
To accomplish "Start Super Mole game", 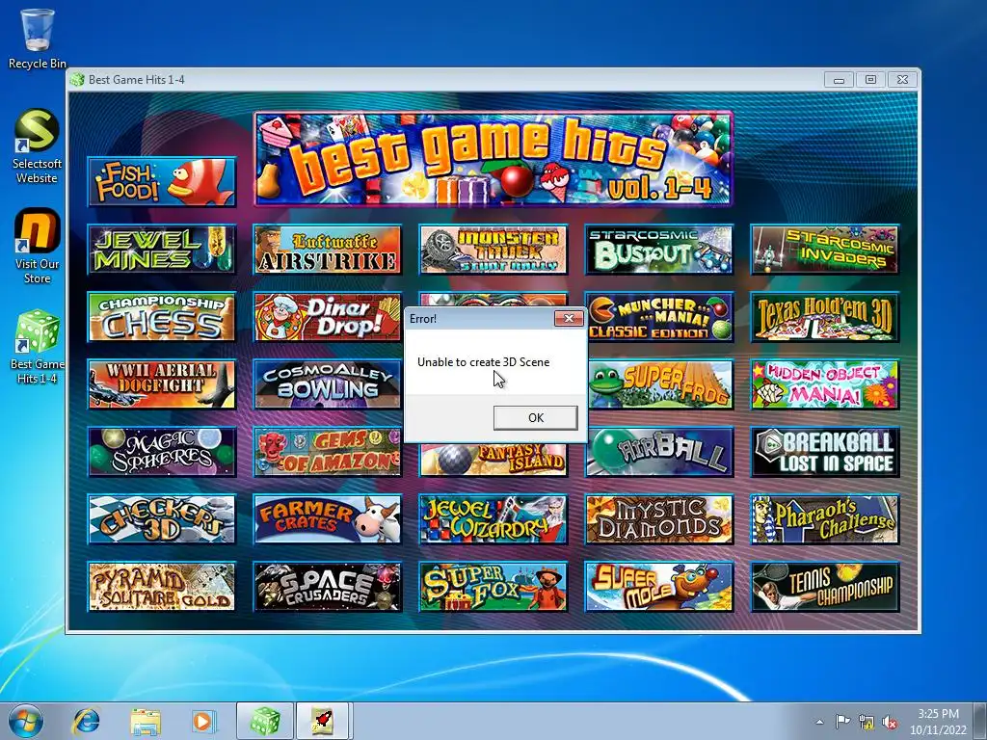I will [x=659, y=587].
